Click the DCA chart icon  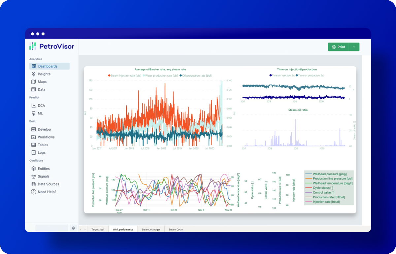click(x=34, y=106)
